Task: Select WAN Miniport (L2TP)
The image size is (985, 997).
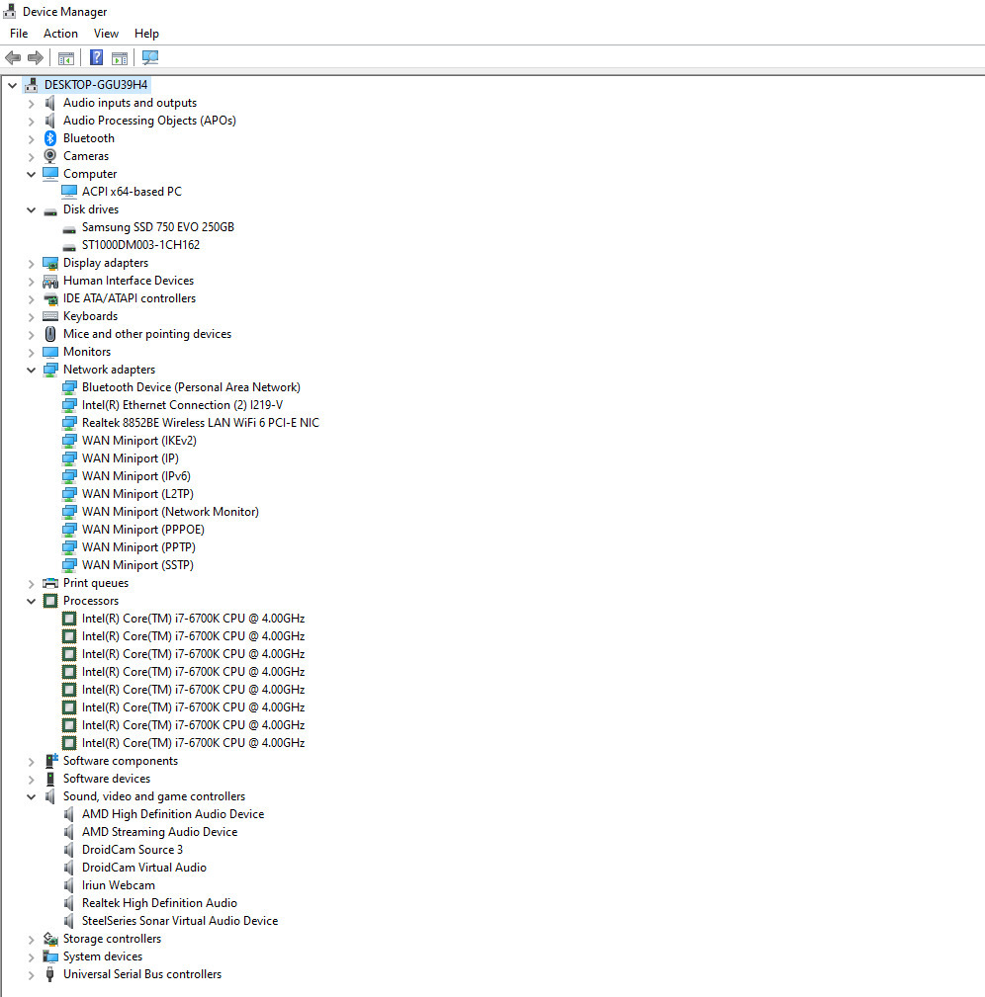Action: tap(137, 494)
